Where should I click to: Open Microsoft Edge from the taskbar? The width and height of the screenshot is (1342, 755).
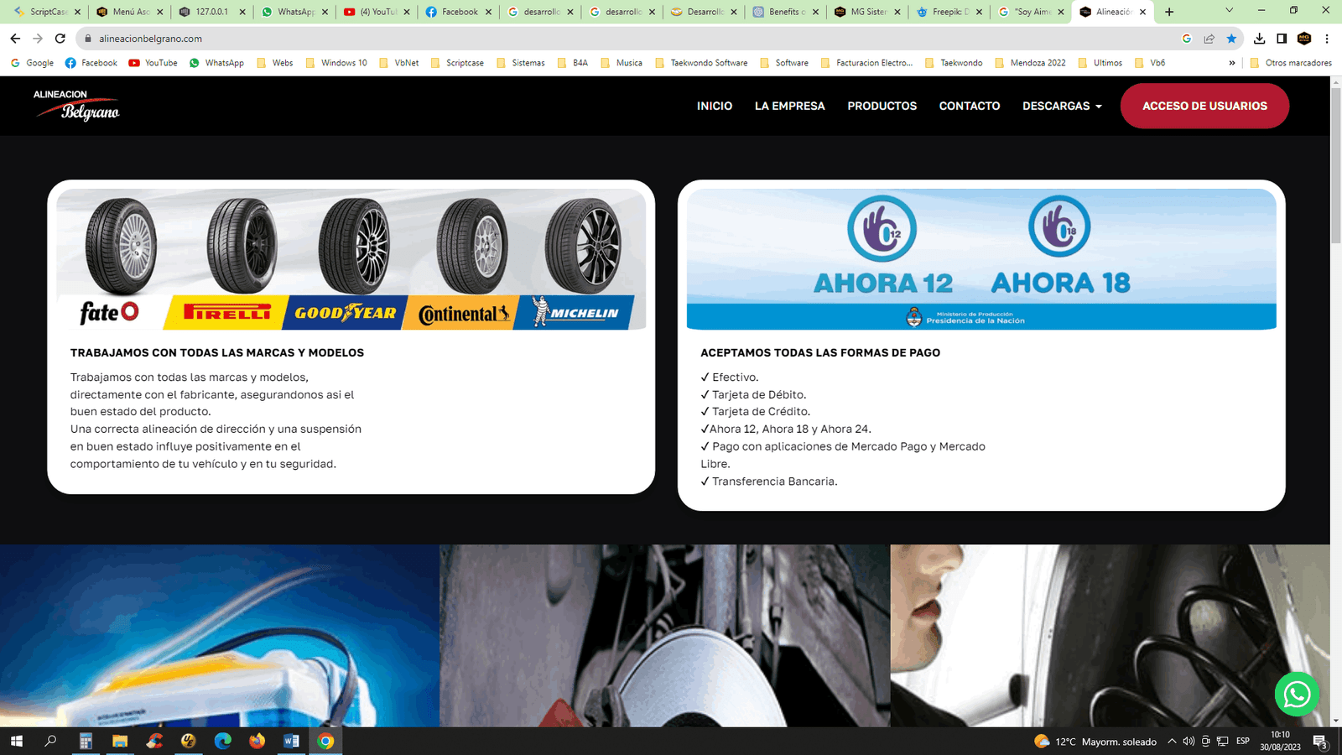point(222,741)
